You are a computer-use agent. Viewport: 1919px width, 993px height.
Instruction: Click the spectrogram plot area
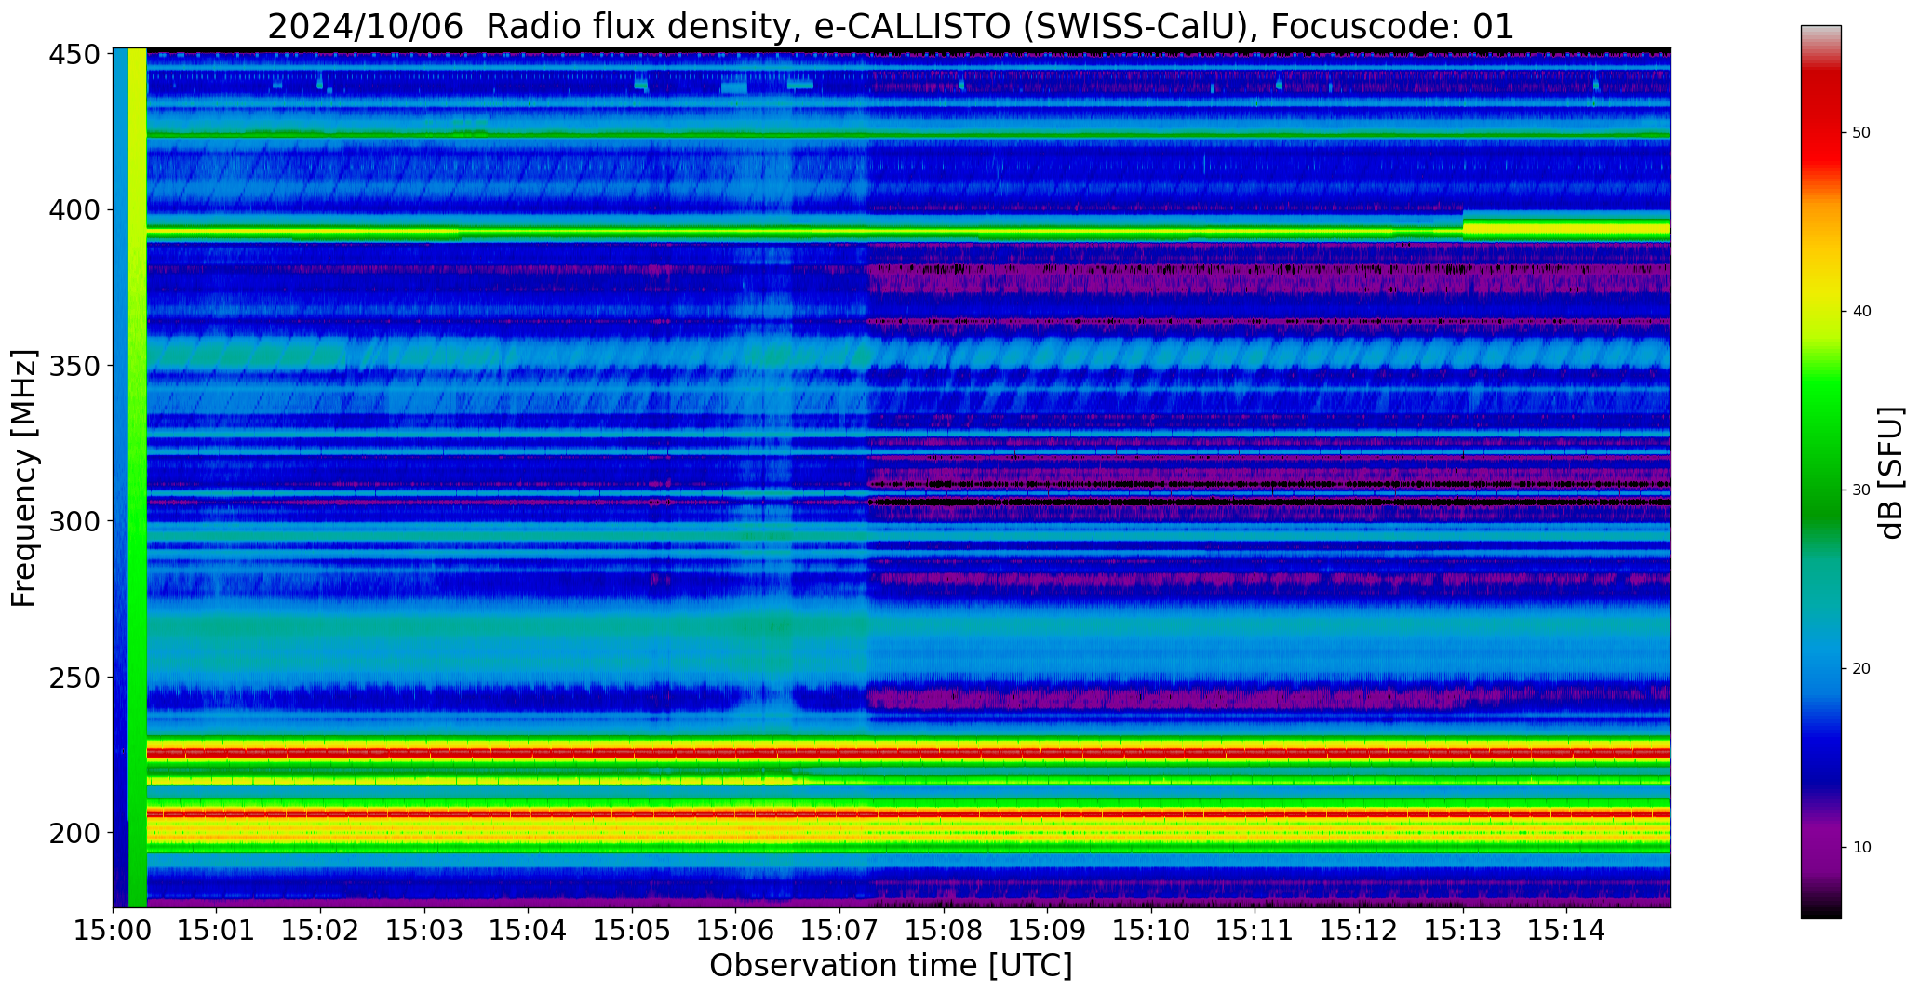892,477
